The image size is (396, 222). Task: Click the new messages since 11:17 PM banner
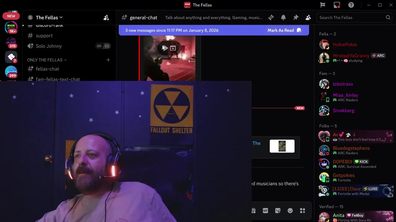[x=172, y=30]
